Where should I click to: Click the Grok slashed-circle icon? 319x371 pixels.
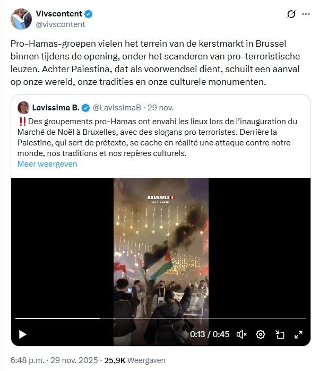point(291,14)
